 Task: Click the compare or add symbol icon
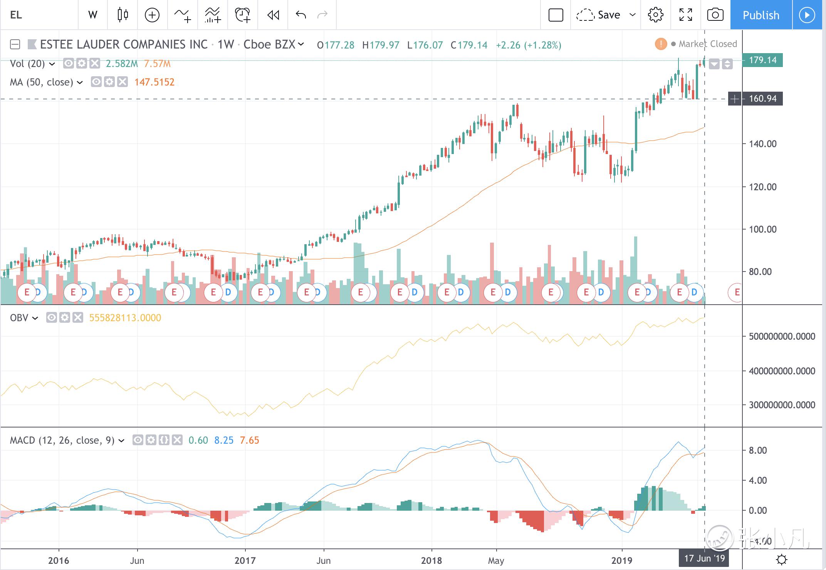pyautogui.click(x=152, y=15)
